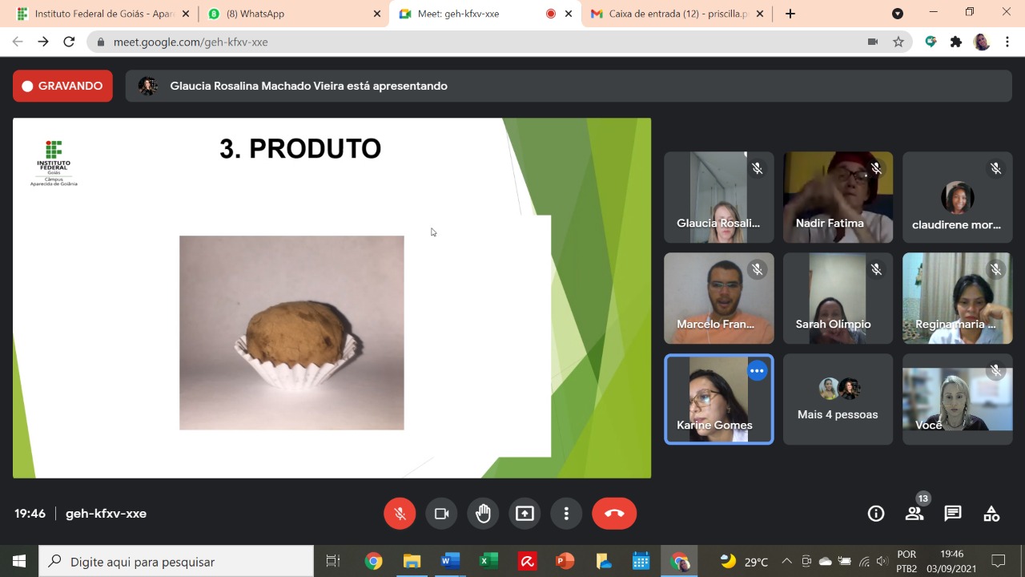Switch to the Caixa de entrada Gmail tab
The width and height of the screenshot is (1025, 577).
coord(677,14)
